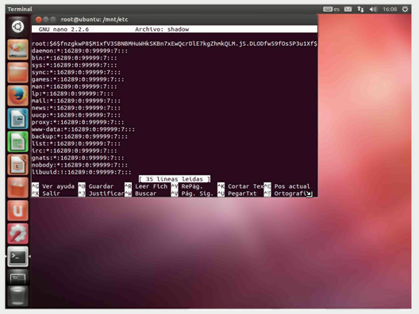Open LibreOffice Calc from the launcher

click(x=17, y=141)
